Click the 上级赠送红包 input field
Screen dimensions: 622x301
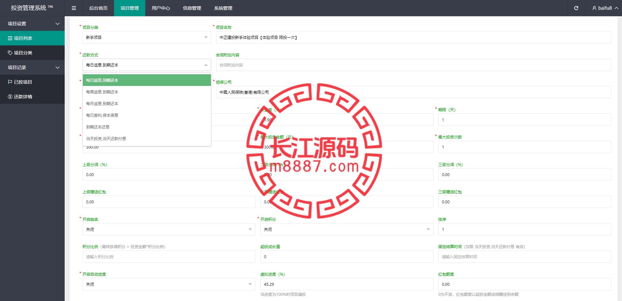pos(169,202)
